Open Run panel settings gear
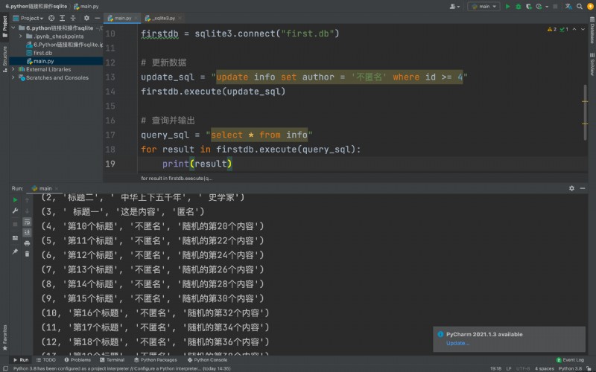 pyautogui.click(x=571, y=188)
